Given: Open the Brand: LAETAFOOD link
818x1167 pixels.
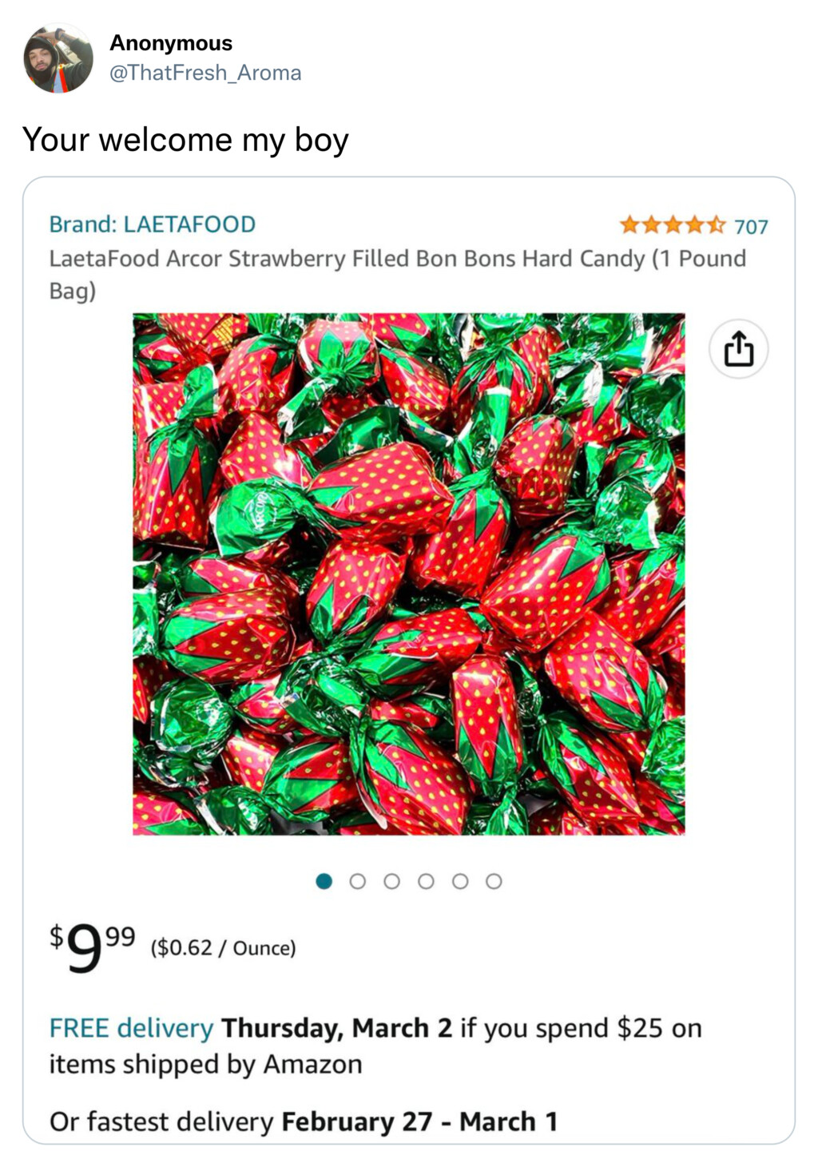Looking at the screenshot, I should pyautogui.click(x=152, y=224).
